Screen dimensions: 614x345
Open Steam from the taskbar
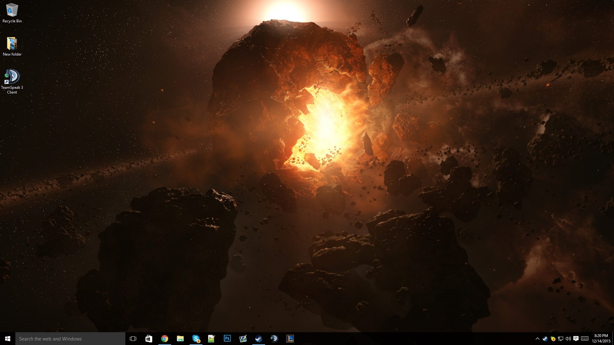[x=258, y=339]
